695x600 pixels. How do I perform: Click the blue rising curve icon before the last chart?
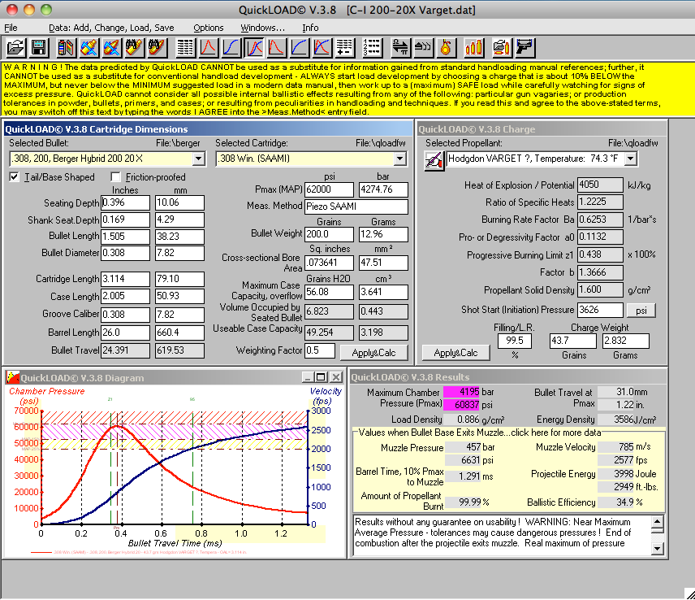pyautogui.click(x=300, y=47)
